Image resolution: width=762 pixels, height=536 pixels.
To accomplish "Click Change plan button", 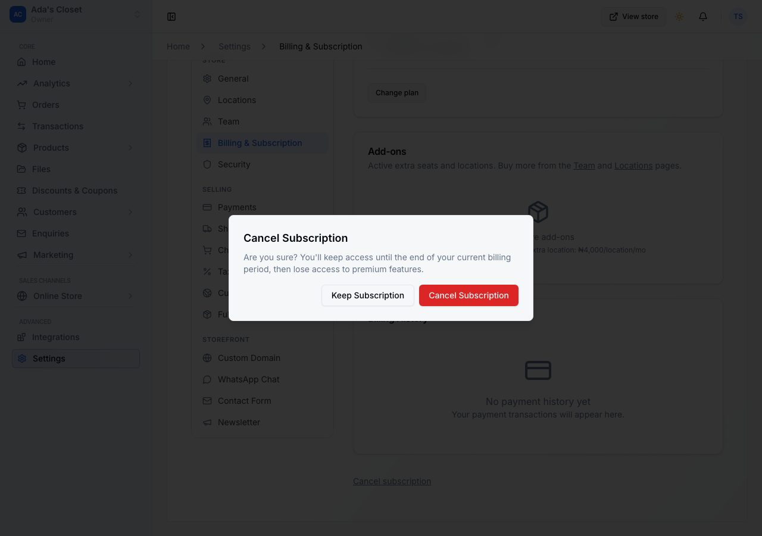I will (x=397, y=93).
